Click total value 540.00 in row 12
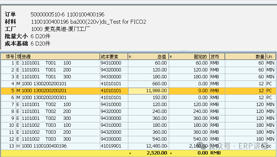 148,139
